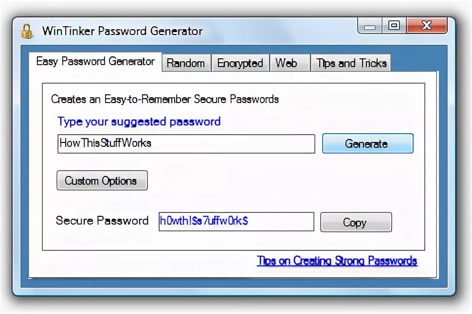Open the Encrypted tab

pos(240,63)
